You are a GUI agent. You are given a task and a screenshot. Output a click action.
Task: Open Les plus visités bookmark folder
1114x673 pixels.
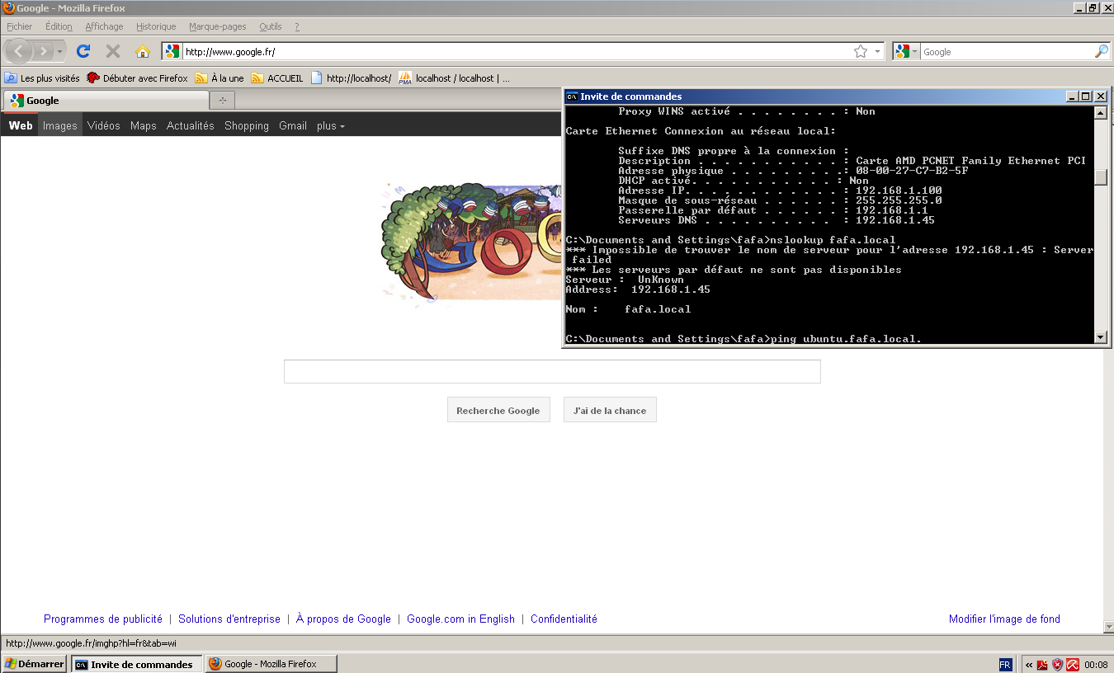42,78
